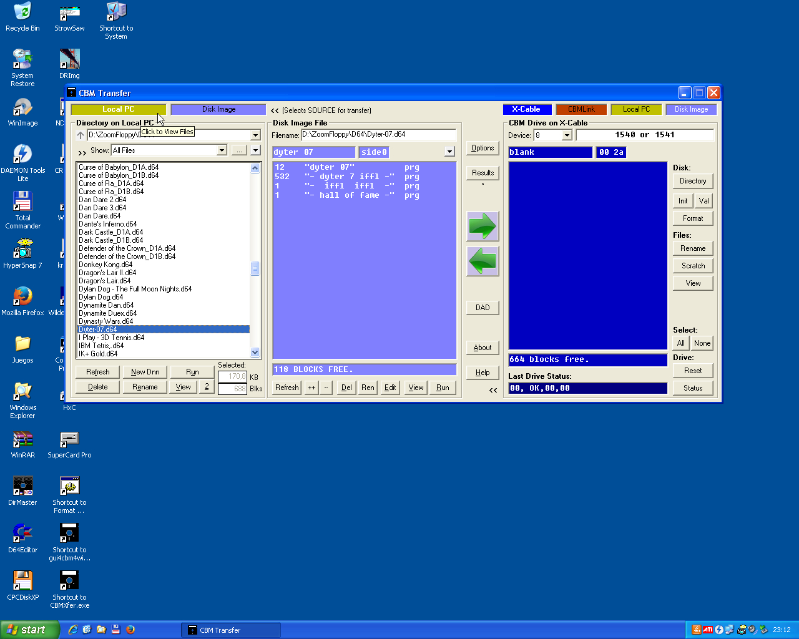
Task: Open Recycle Bin desktop icon
Action: click(x=22, y=17)
